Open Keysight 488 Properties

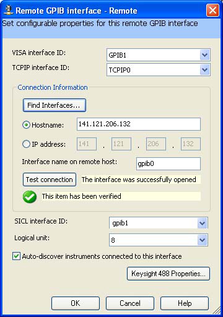pos(168,274)
